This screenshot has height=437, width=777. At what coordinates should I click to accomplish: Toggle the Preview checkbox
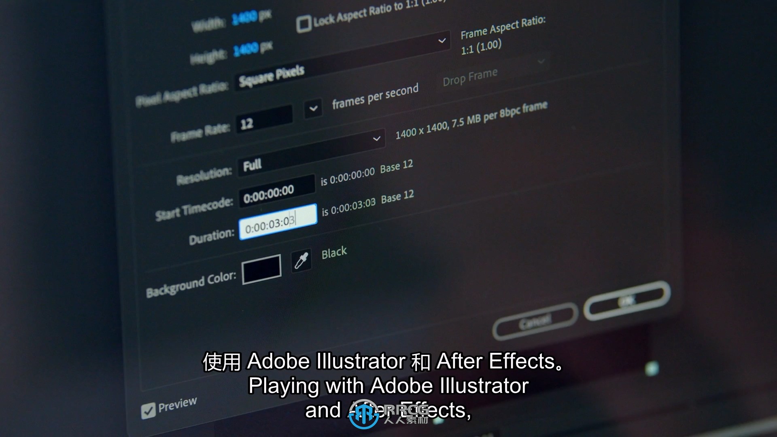[148, 411]
